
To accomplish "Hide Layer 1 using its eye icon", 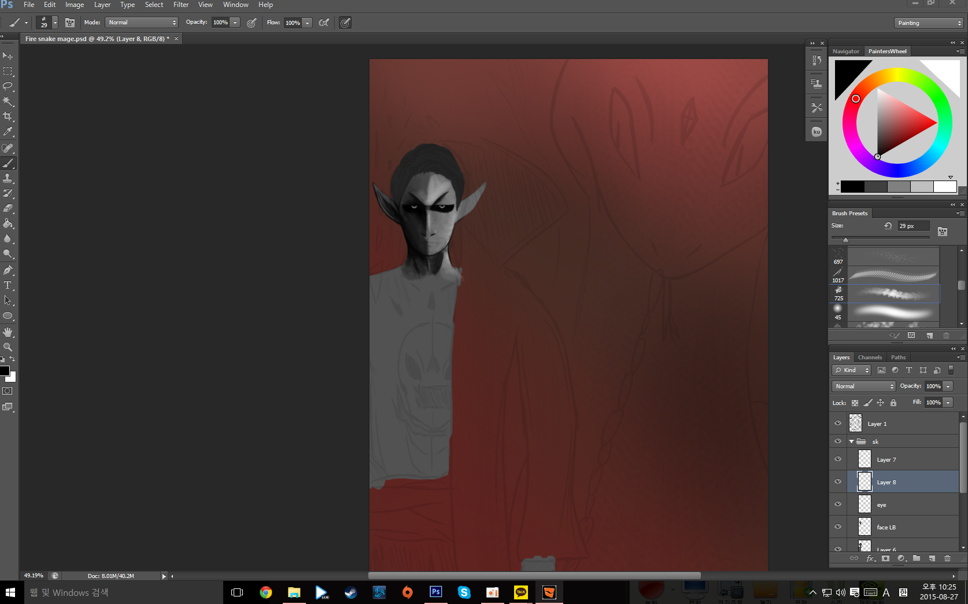I will point(838,423).
